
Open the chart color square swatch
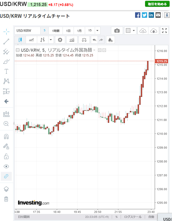(128, 31)
